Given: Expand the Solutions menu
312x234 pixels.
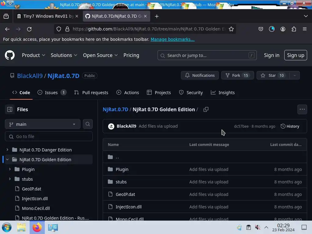Looking at the screenshot, I should tap(64, 55).
